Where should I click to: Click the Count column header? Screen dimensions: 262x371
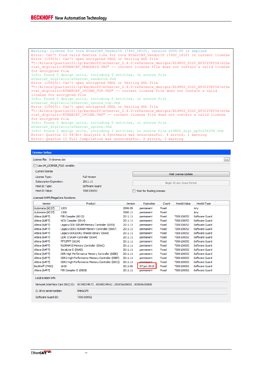166,204
